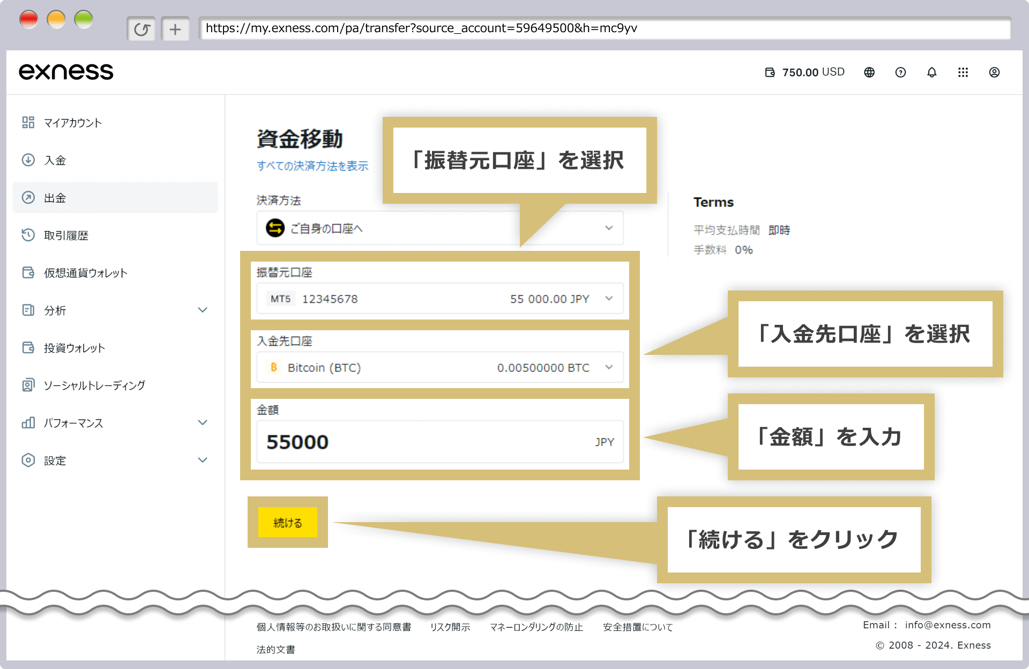This screenshot has width=1029, height=669.
Task: Click the 金額 amount input field
Action: pos(440,442)
